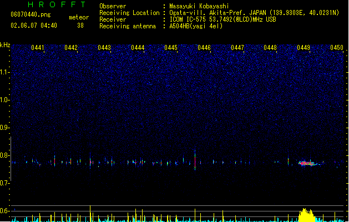Select the filename 06070440.png
The image size is (349, 222).
[31, 14]
